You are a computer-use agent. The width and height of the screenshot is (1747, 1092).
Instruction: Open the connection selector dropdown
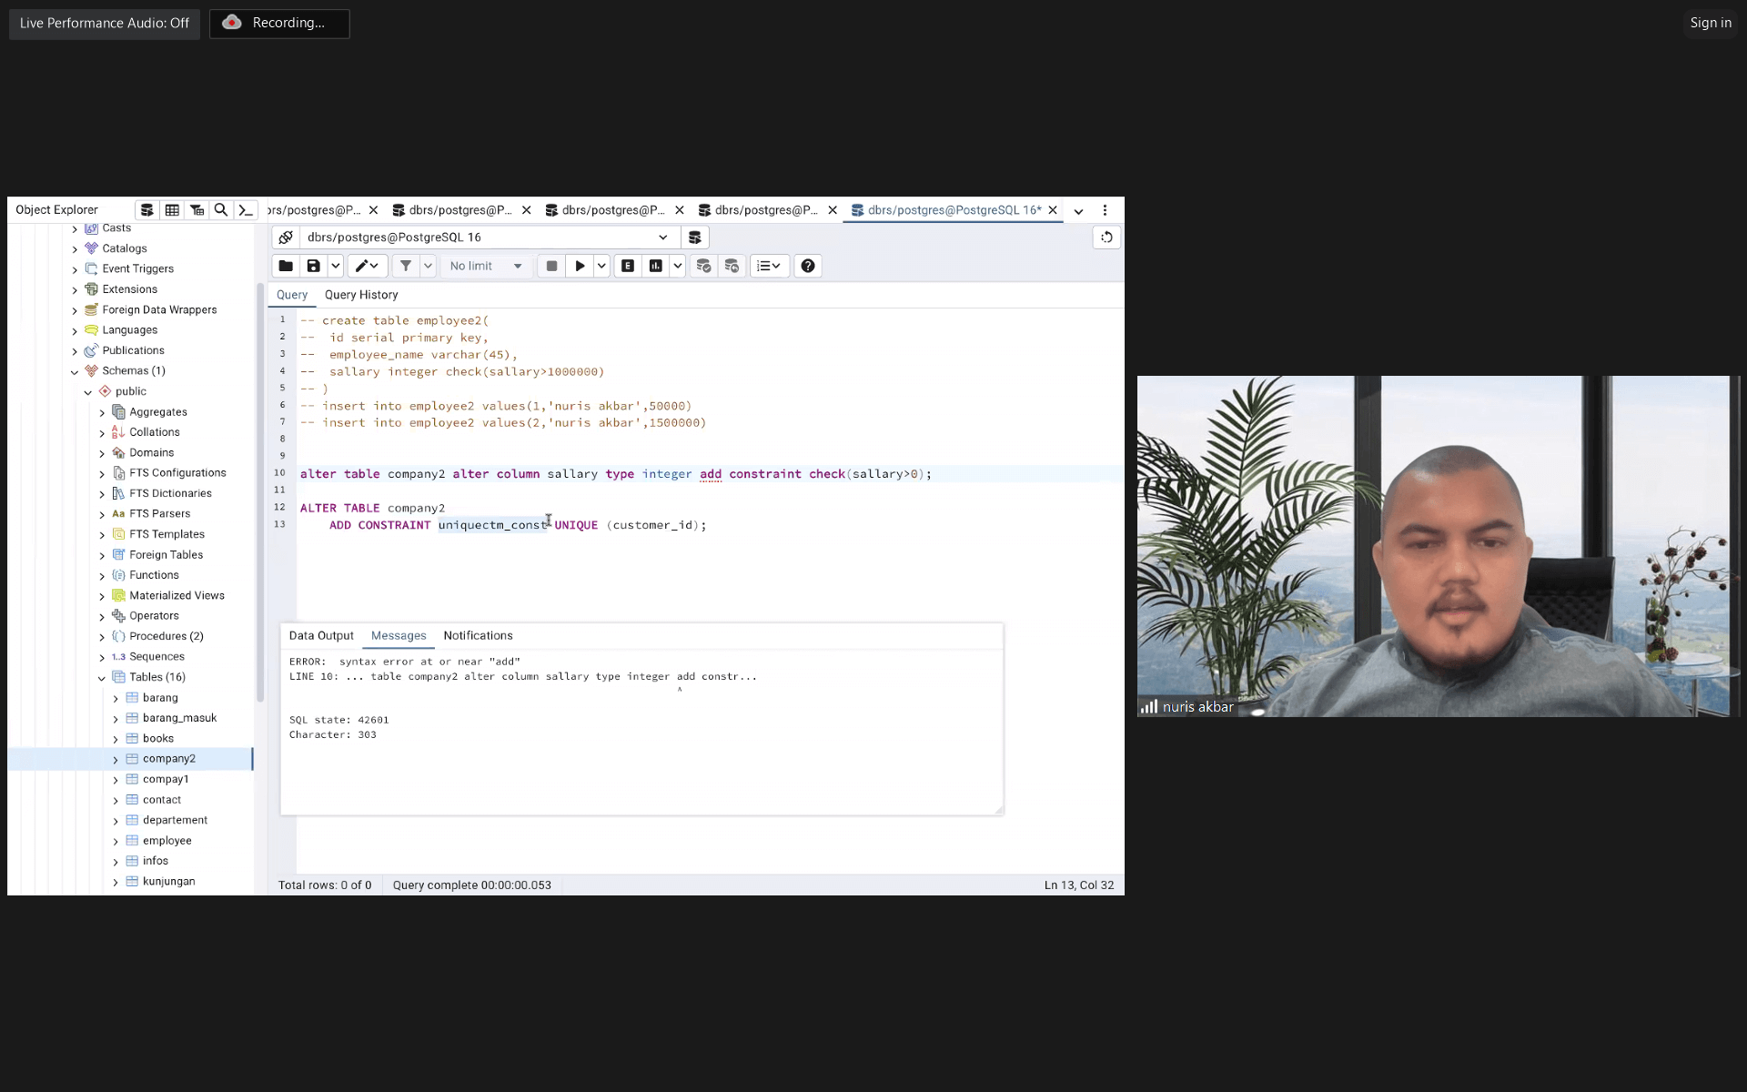662,238
